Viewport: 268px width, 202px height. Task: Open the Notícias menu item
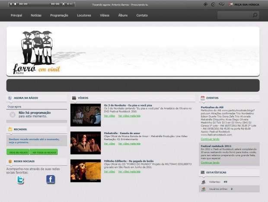tap(36, 16)
